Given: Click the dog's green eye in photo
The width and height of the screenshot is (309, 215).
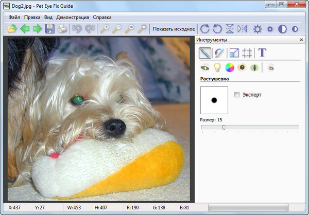Looking at the screenshot, I should click(78, 99).
